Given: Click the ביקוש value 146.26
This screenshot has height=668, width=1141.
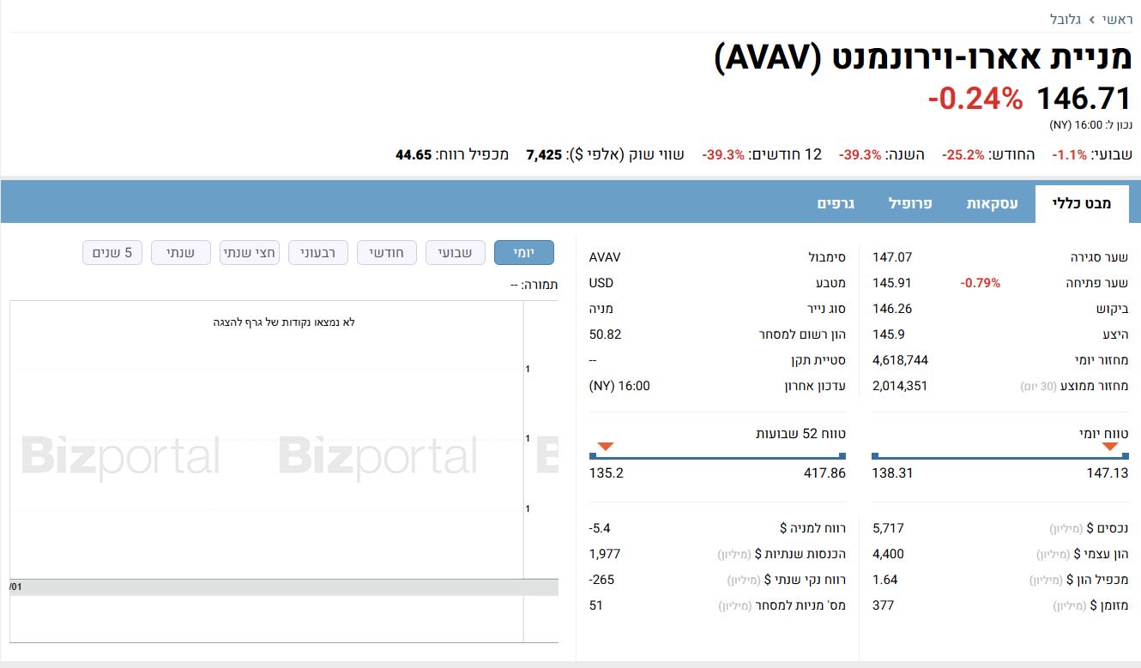Looking at the screenshot, I should coord(892,309).
